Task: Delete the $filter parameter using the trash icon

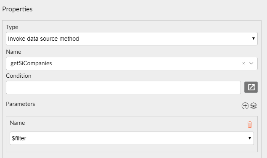Action: [250, 124]
